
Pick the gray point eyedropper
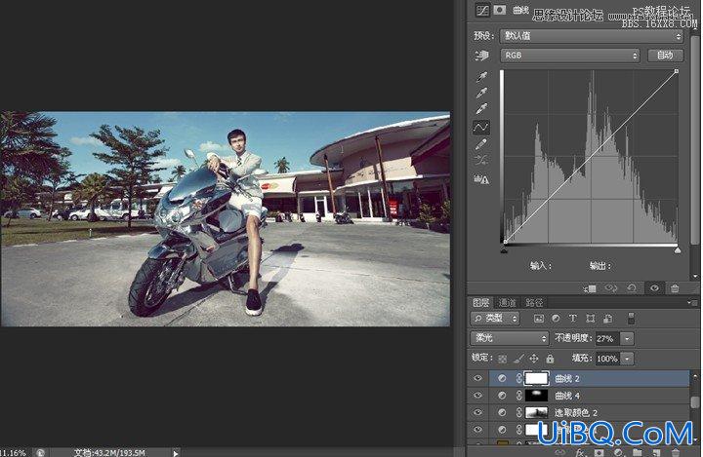(x=481, y=93)
